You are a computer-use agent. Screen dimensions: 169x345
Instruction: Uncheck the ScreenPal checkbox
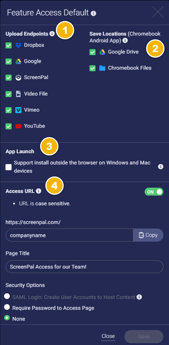click(9, 78)
